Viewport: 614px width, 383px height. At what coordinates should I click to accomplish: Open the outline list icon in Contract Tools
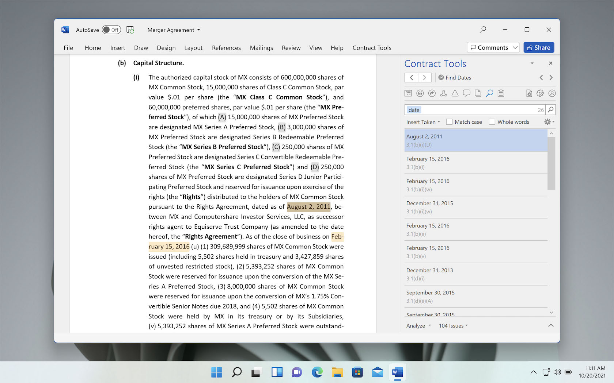[408, 93]
